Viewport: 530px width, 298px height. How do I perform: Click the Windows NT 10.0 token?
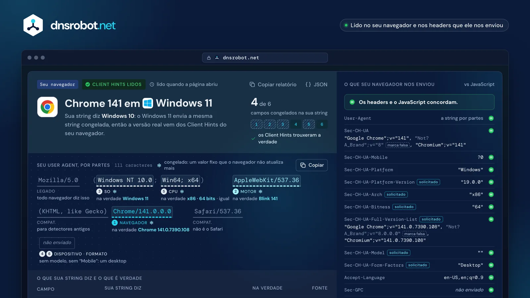point(125,180)
